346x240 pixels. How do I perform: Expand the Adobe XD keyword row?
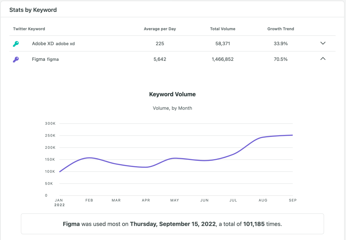323,43
